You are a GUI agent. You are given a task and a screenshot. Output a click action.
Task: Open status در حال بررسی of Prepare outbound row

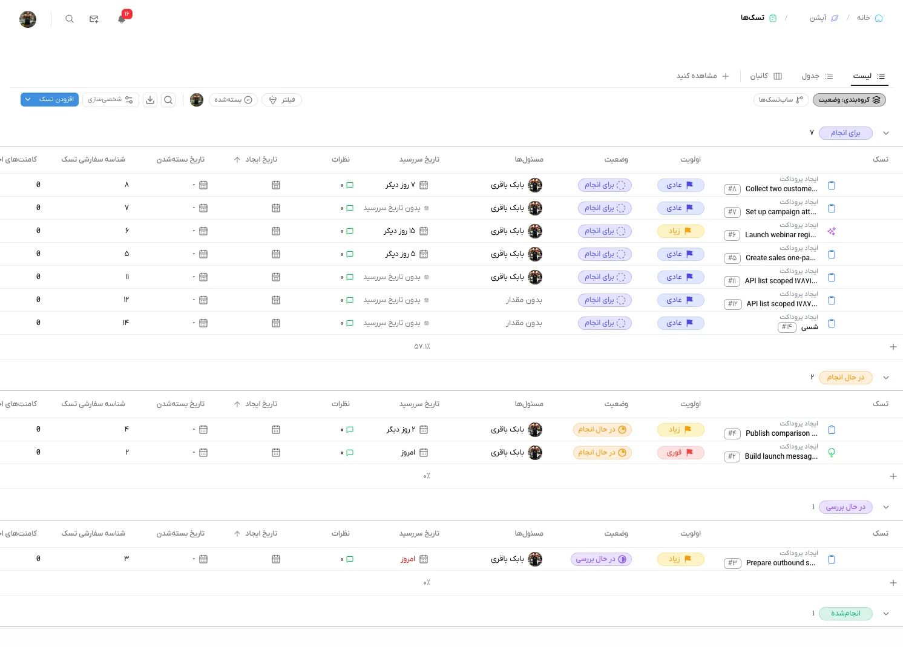(x=601, y=559)
